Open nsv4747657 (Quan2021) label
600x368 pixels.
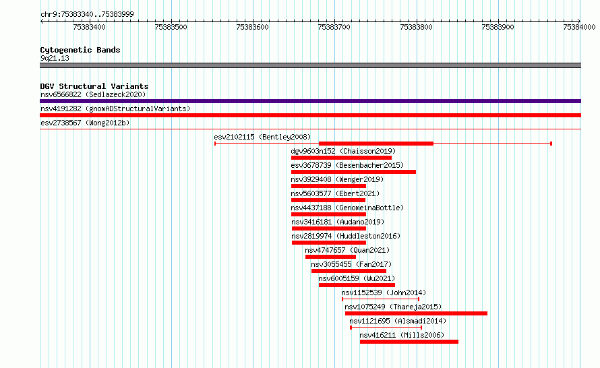pyautogui.click(x=347, y=250)
